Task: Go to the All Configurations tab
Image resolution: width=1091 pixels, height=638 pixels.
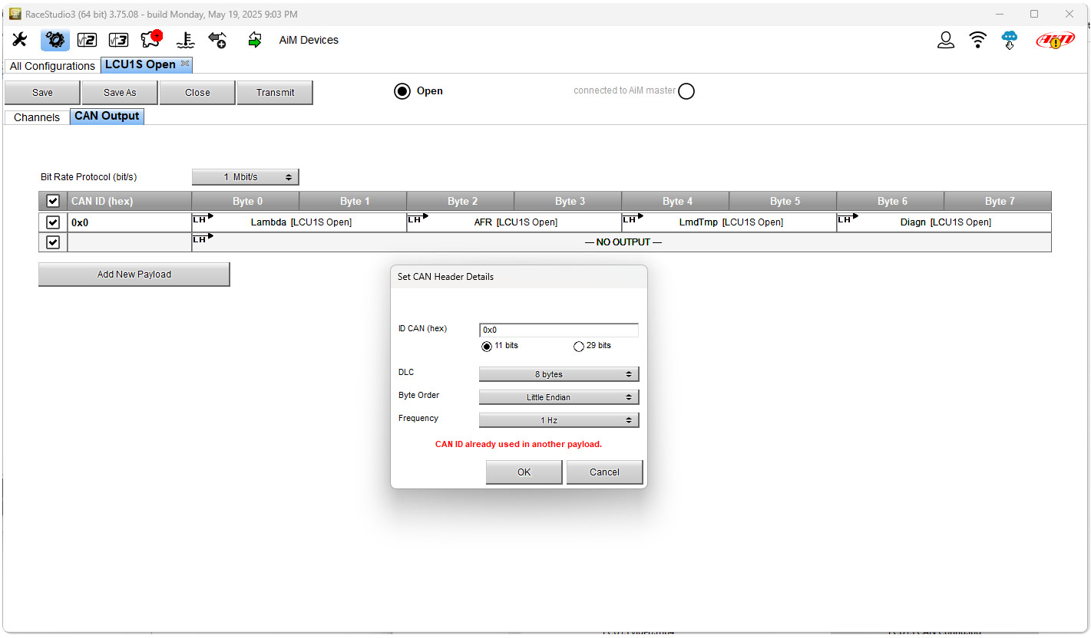Action: tap(52, 66)
